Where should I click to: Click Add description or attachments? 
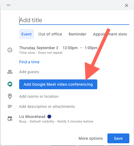coord(47,106)
